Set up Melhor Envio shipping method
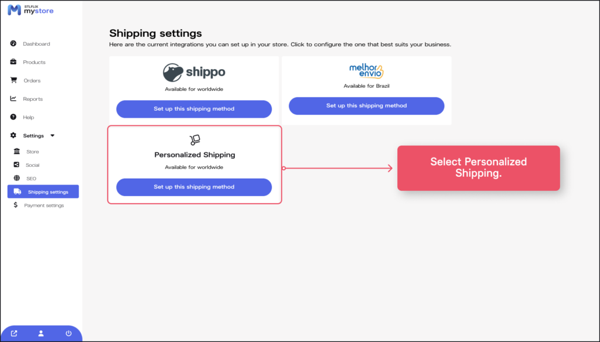The image size is (600, 342). click(366, 106)
